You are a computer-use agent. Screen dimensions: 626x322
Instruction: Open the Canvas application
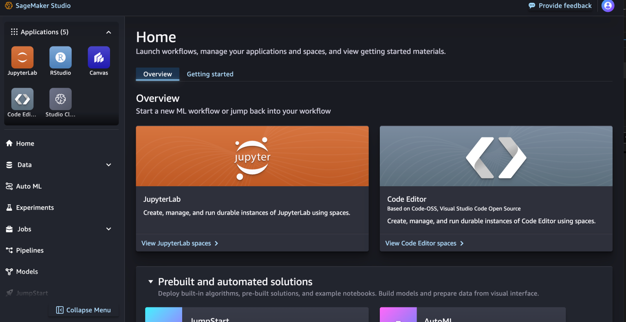point(99,58)
